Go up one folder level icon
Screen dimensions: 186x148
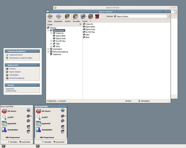click(67, 16)
